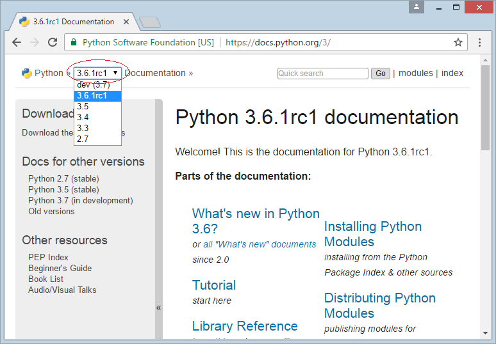Open the Tutorial link
Image resolution: width=496 pixels, height=344 pixels.
click(214, 285)
